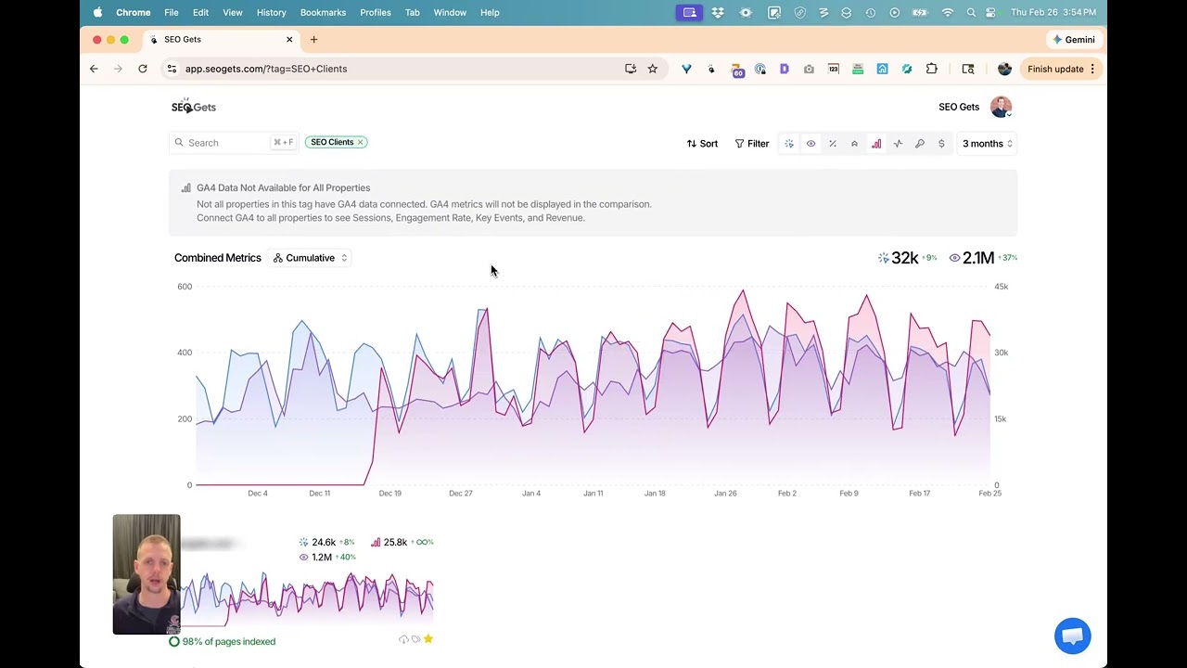Open the View menu
Image resolution: width=1187 pixels, height=668 pixels.
click(x=233, y=12)
